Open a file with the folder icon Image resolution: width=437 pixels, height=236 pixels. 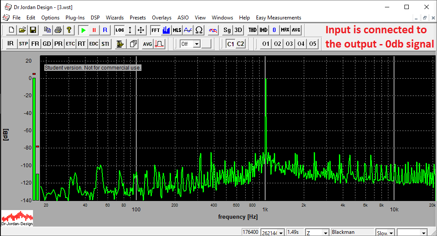click(x=22, y=30)
